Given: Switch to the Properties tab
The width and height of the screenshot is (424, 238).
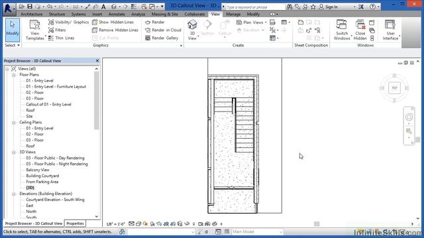Looking at the screenshot, I should tap(75, 223).
